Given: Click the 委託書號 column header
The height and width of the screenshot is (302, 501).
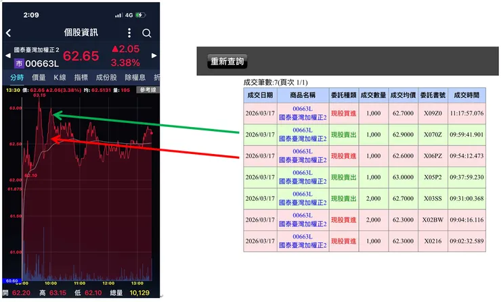Looking at the screenshot, I should 433,95.
